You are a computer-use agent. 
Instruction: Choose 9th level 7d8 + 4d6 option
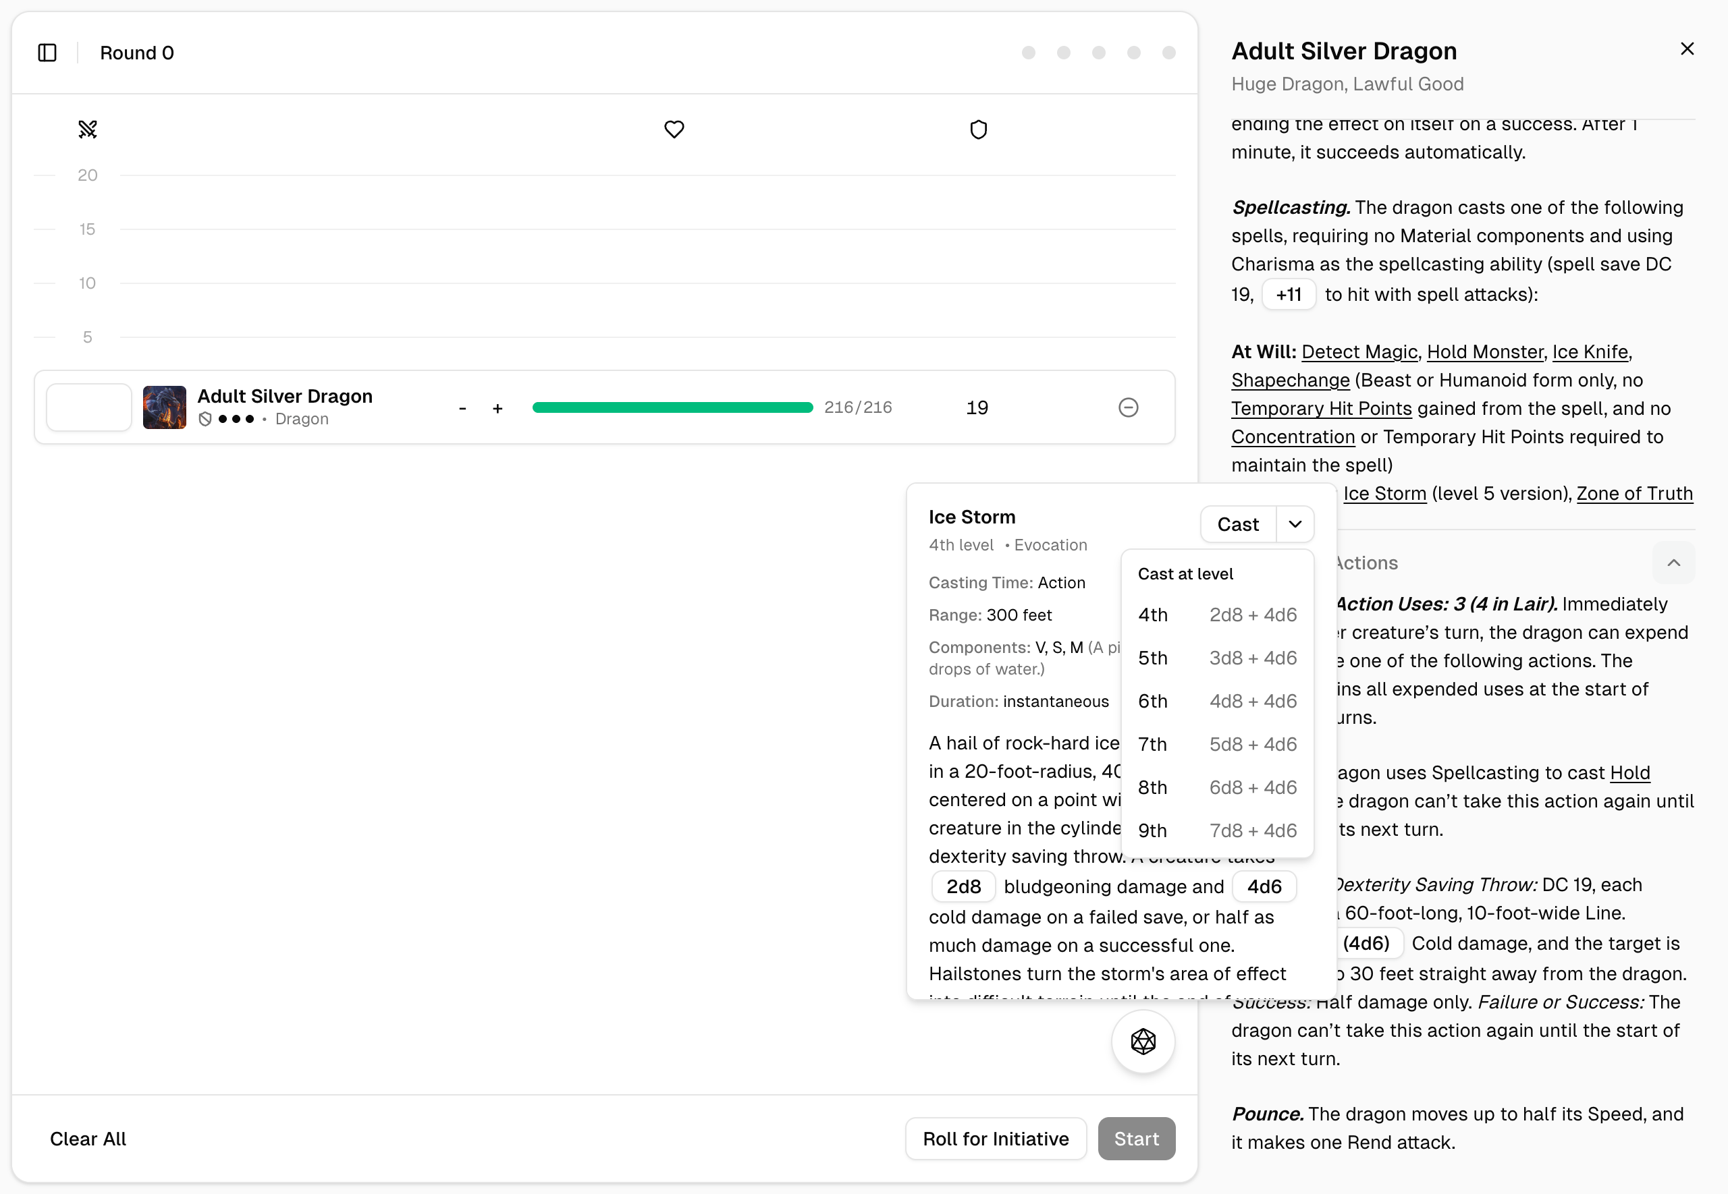(x=1217, y=830)
